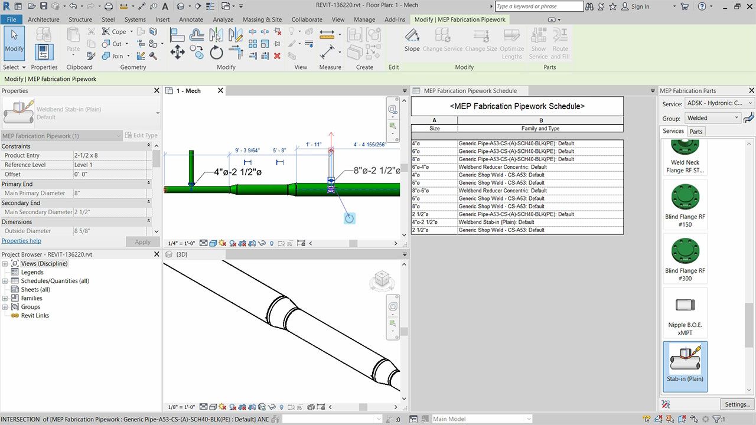Click the Align tool in Modify panel
The width and height of the screenshot is (756, 425).
[x=177, y=35]
